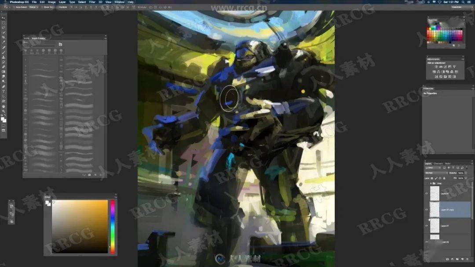Screen dimensions: 475x267
Task: Click the vertical hue slider in Color panel
Action: 113,226
